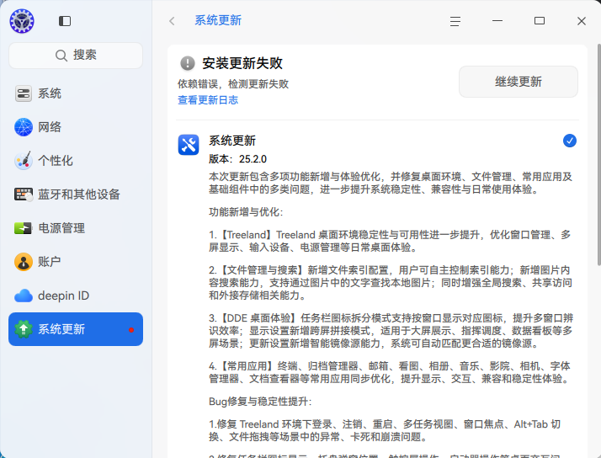Open the 系统 settings category
601x458 pixels.
pos(76,93)
